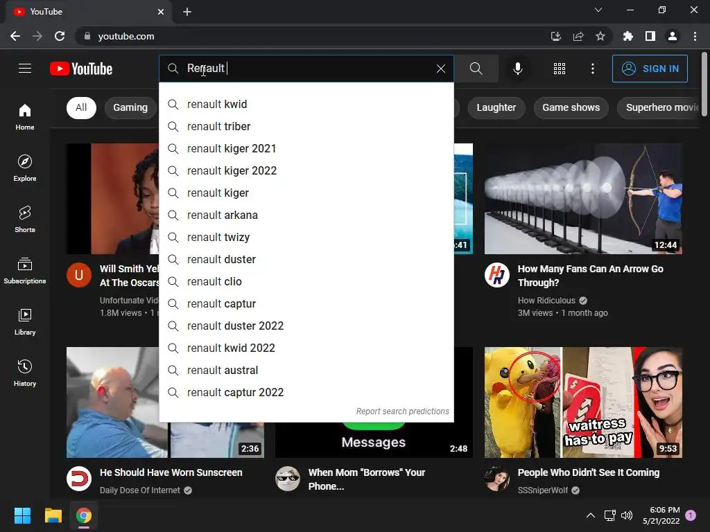
Task: Click the Chrome icon on the taskbar
Action: tap(84, 515)
